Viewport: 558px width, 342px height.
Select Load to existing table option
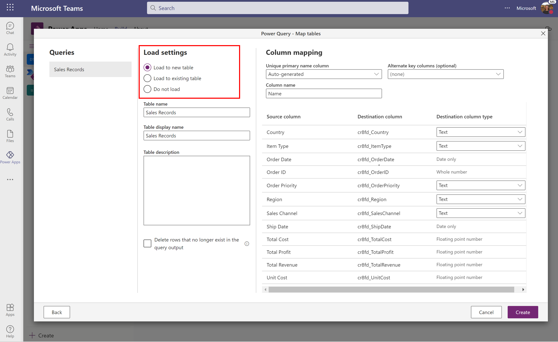[x=147, y=78]
